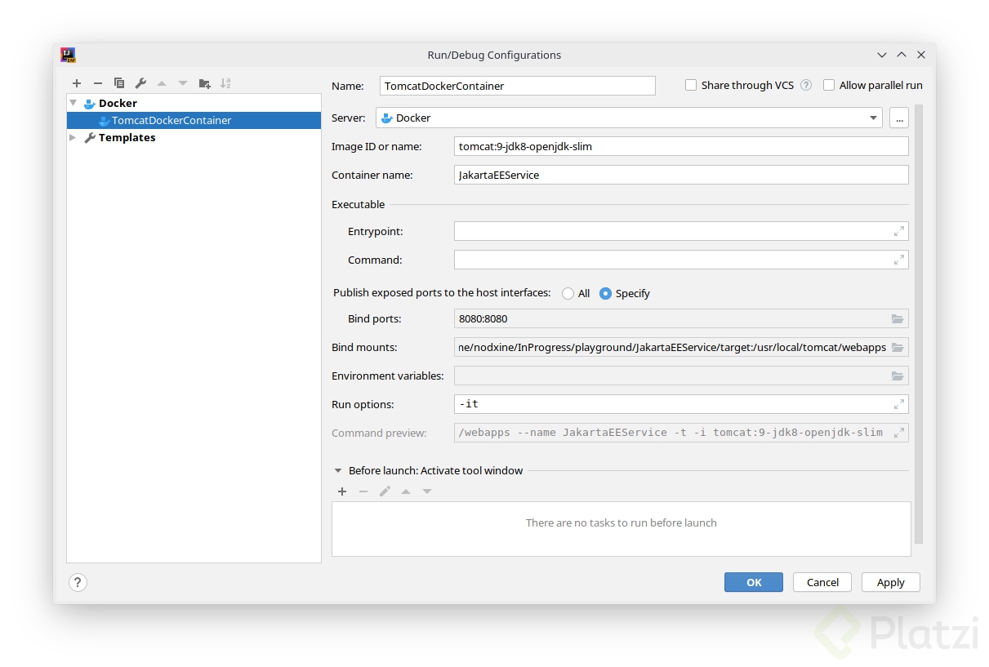Image resolution: width=989 pixels, height=667 pixels.
Task: Expand the Run options field editor
Action: pyautogui.click(x=898, y=404)
